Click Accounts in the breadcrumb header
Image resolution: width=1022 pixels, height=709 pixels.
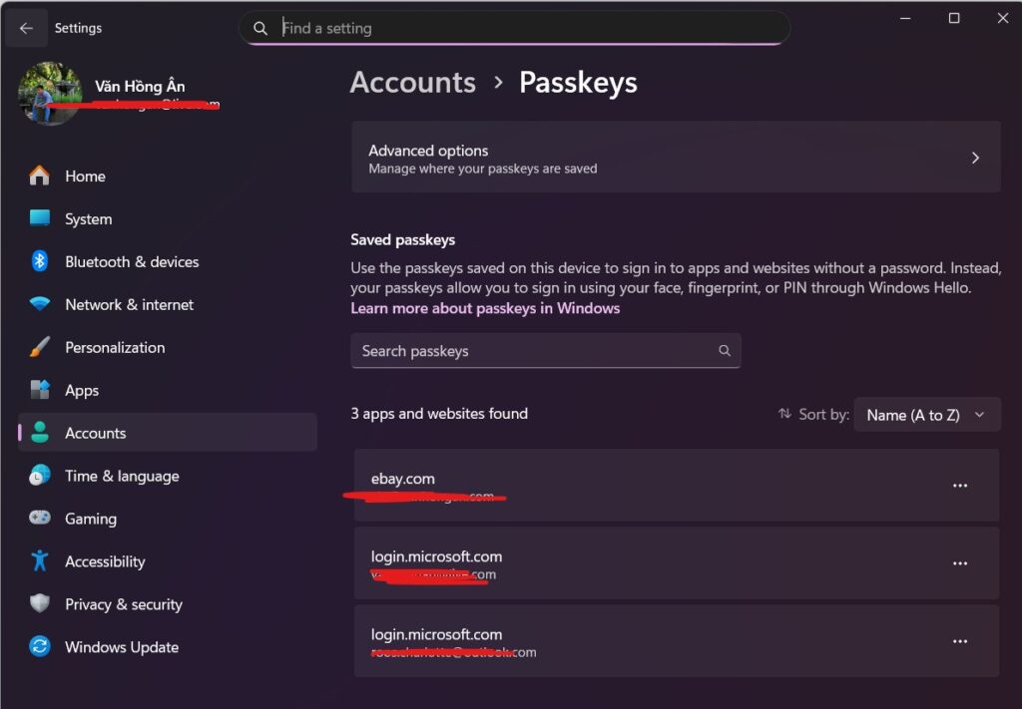(x=413, y=82)
